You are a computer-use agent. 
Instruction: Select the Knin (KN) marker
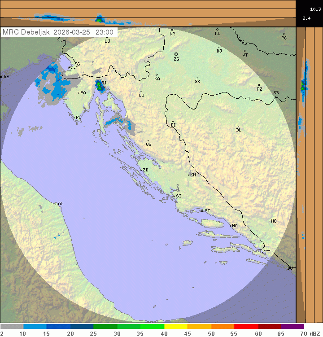click(189, 175)
